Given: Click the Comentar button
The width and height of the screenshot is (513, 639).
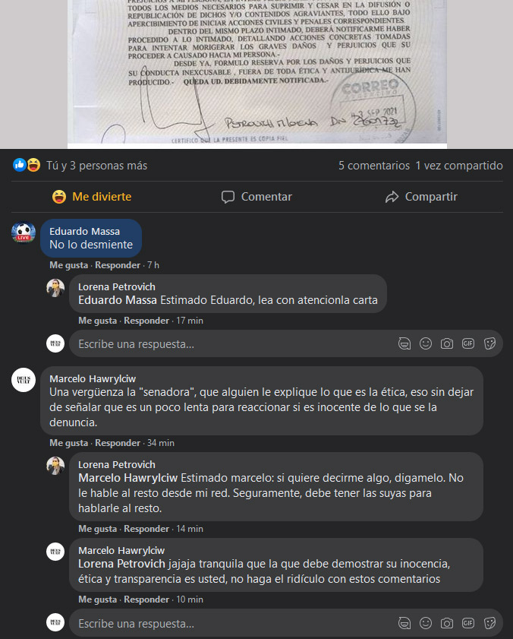Looking at the screenshot, I should 256,197.
